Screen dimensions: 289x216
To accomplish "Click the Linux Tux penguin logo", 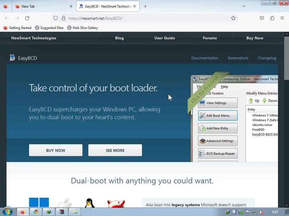I will tap(89, 203).
